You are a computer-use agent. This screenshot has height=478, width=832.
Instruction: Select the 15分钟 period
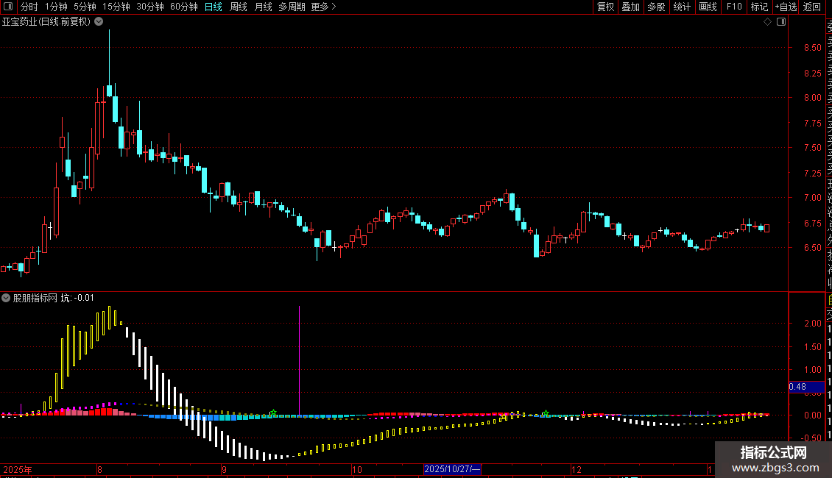click(x=116, y=7)
